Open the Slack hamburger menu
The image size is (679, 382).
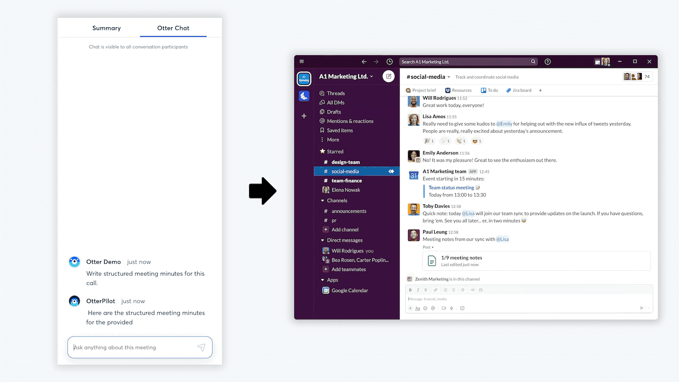click(x=302, y=61)
